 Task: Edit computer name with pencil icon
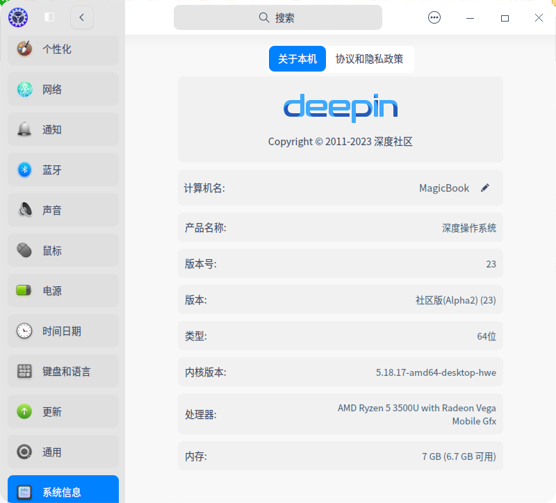click(x=484, y=188)
